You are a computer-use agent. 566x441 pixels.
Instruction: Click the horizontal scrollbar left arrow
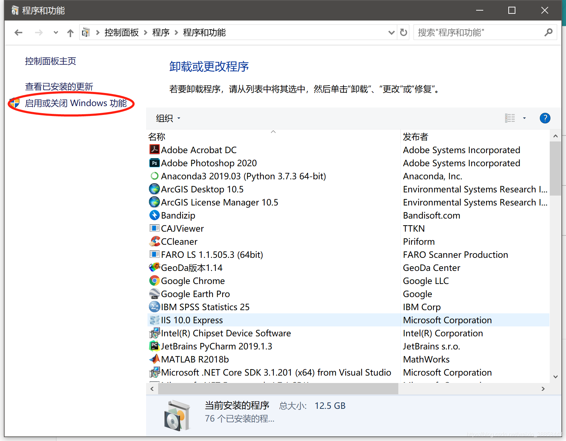coord(152,389)
